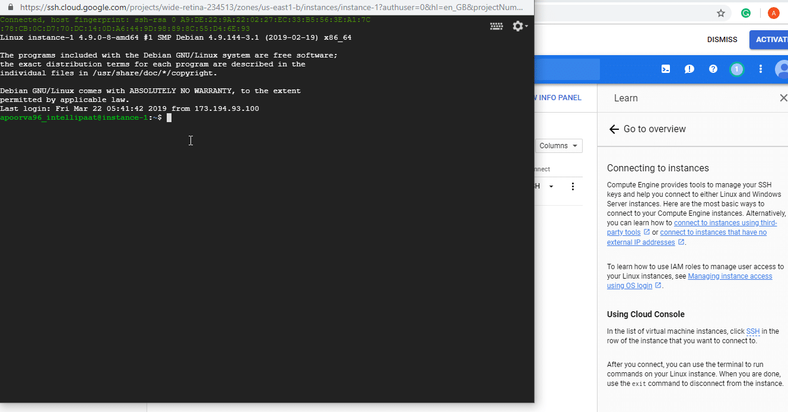Click the external-link icon after 'third-party tools'

pos(647,232)
